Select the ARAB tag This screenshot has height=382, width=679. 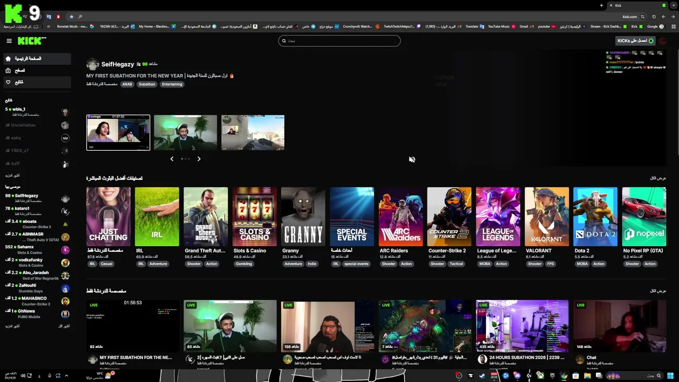pos(127,84)
